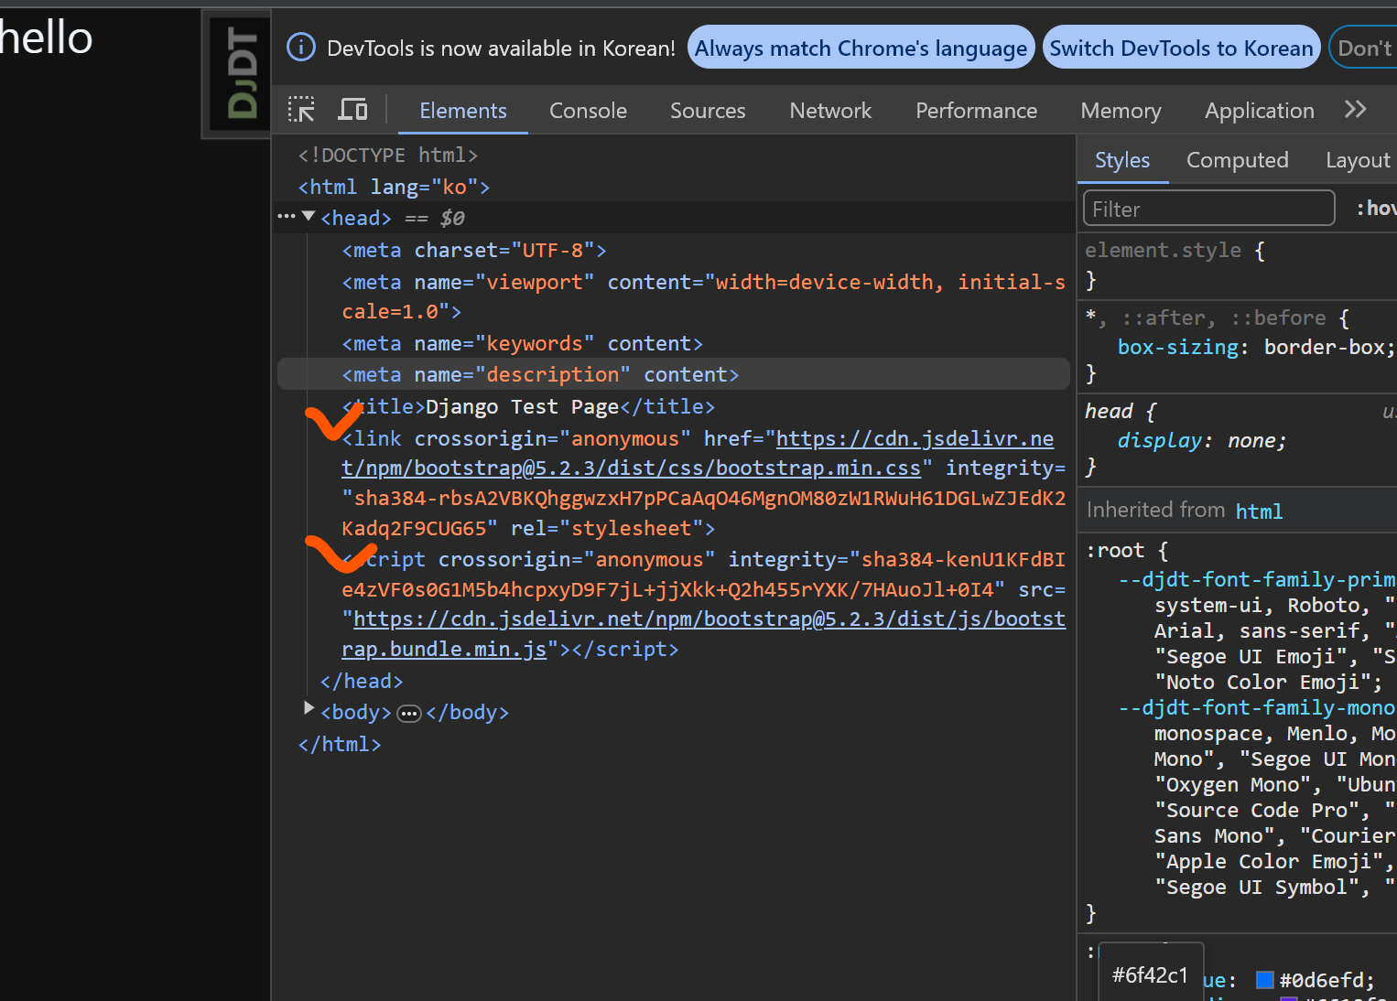Open the bootstrap.min.css href link
This screenshot has width=1397, height=1001.
pos(698,453)
